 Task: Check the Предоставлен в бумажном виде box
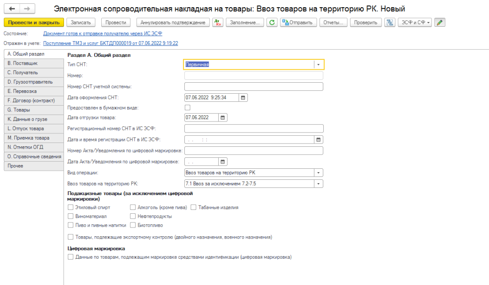point(187,108)
